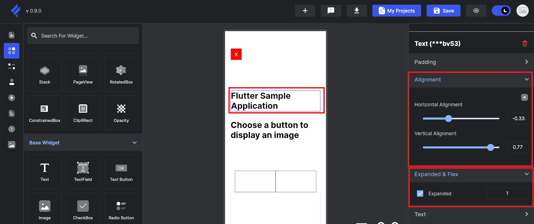Select the Stack widget
The width and height of the screenshot is (534, 224).
(45, 74)
